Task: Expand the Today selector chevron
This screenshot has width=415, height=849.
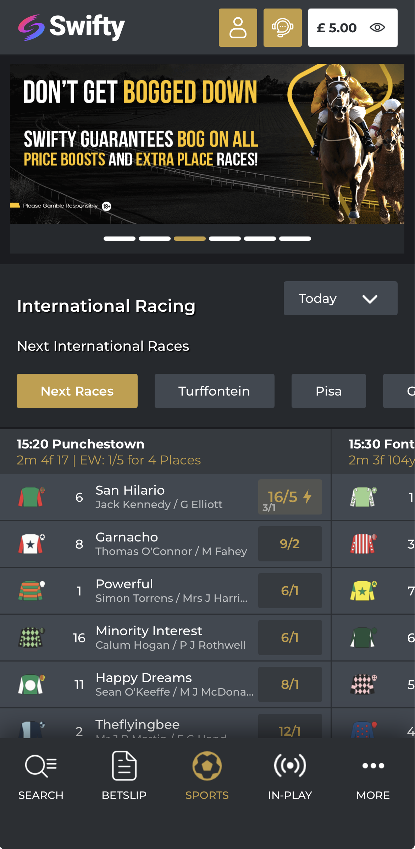Action: 370,299
